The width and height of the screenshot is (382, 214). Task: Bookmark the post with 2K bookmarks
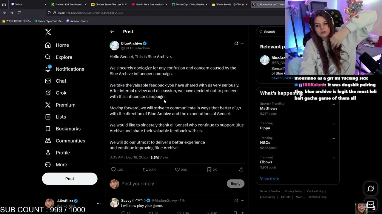pos(209,169)
